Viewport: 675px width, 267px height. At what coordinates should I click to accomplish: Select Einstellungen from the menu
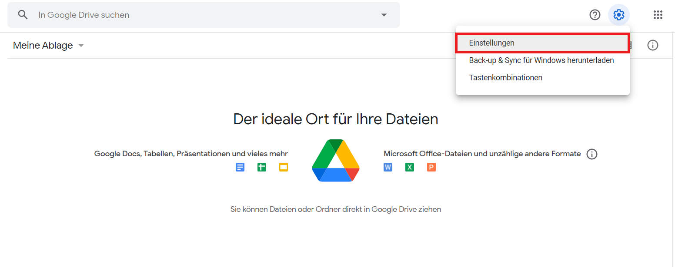pyautogui.click(x=543, y=43)
